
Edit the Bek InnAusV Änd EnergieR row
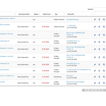click(x=95, y=83)
